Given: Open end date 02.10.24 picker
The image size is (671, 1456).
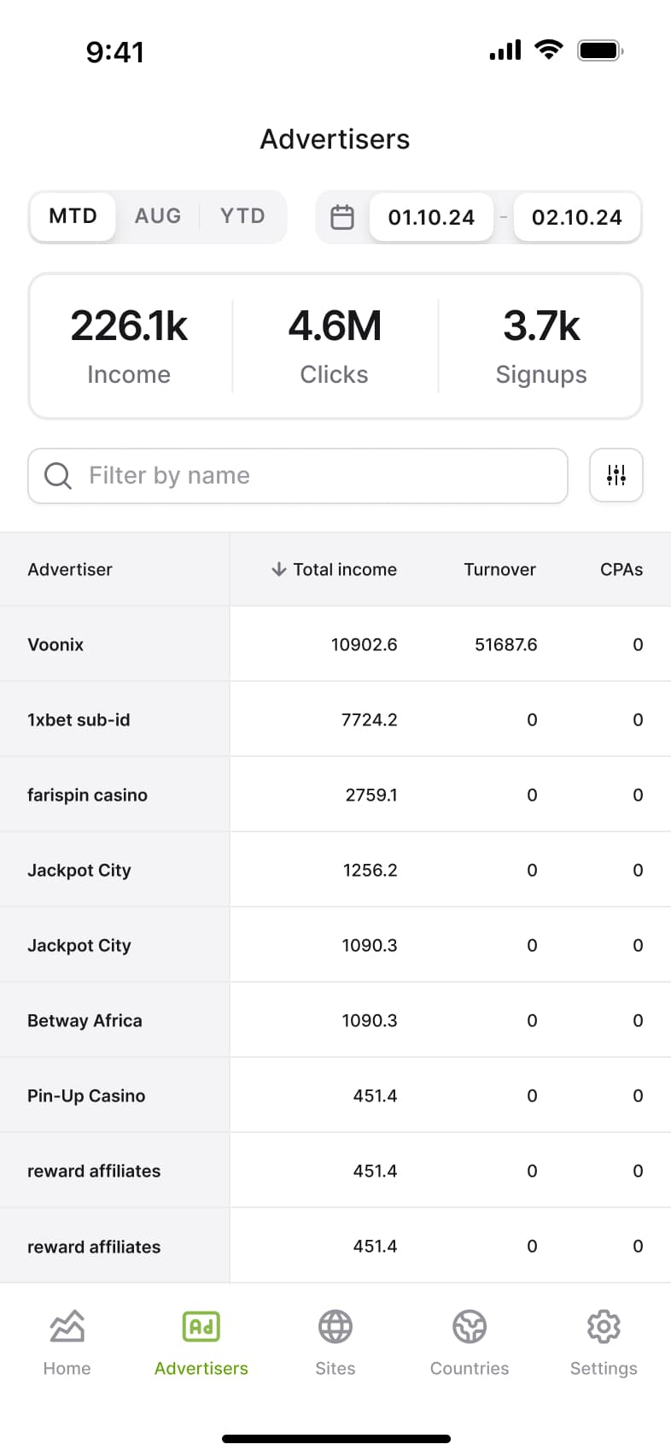Looking at the screenshot, I should [x=576, y=217].
